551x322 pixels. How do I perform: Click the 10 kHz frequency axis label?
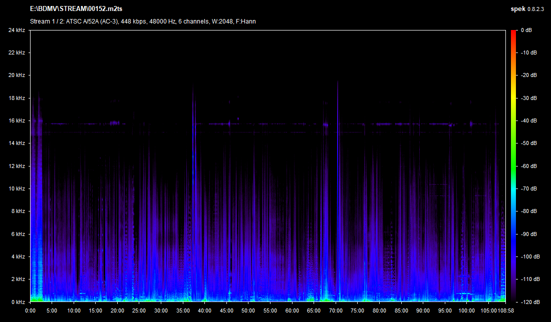point(17,188)
